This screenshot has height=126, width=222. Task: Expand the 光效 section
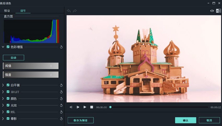tap(3, 105)
